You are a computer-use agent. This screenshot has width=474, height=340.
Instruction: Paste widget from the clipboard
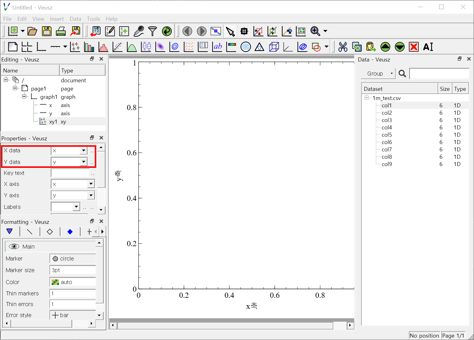point(371,47)
